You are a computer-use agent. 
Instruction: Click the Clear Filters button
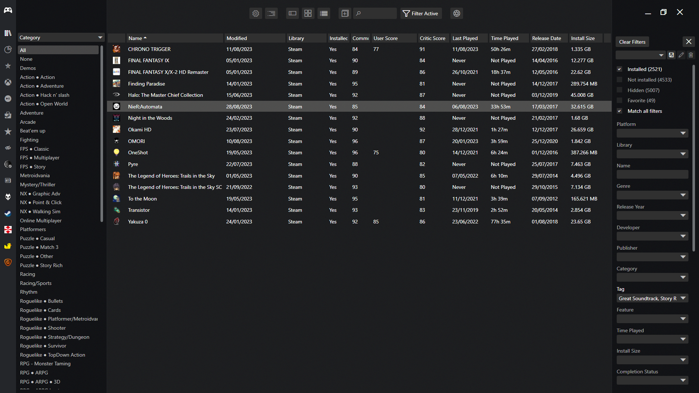coord(632,42)
